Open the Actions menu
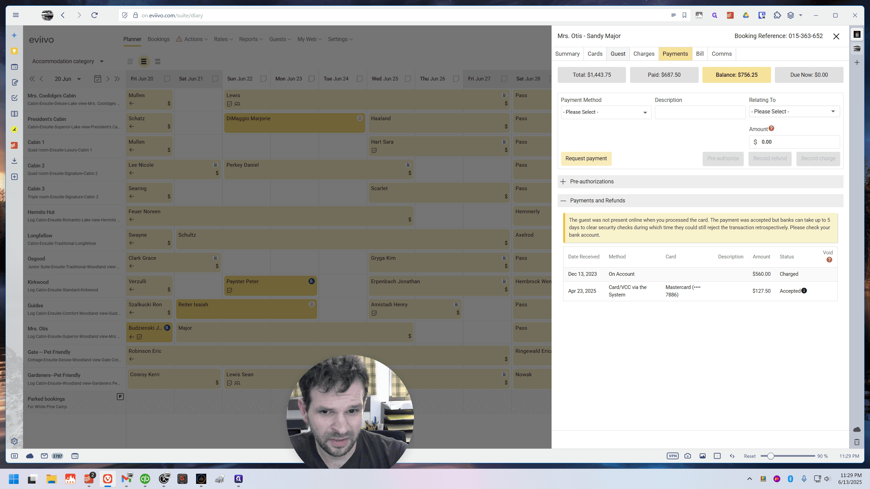The image size is (870, 489). tap(192, 39)
